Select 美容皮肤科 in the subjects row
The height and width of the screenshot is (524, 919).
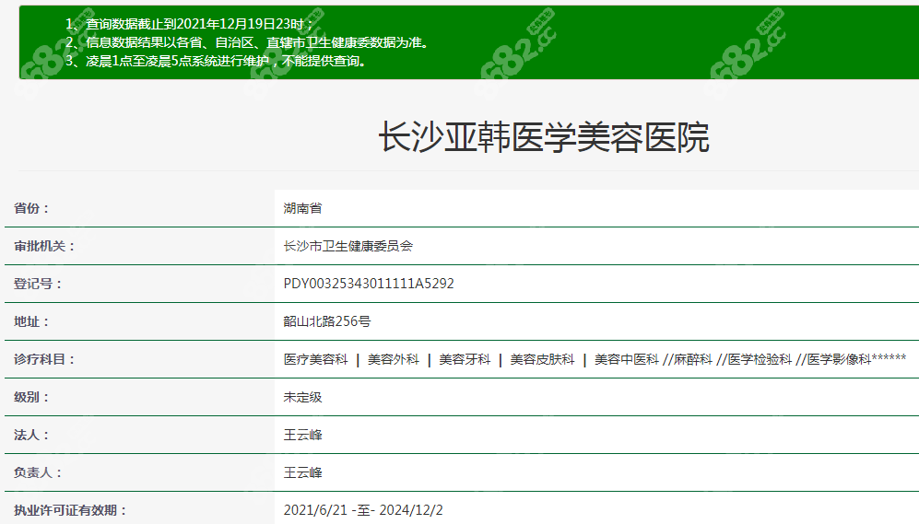(542, 359)
